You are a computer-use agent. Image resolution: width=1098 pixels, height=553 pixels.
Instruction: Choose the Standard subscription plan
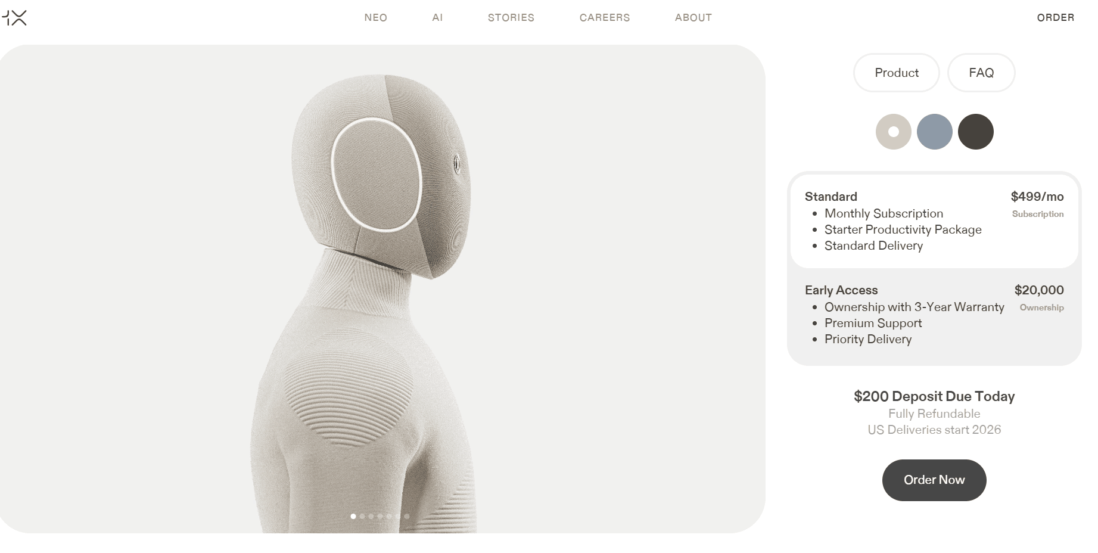pyautogui.click(x=934, y=221)
